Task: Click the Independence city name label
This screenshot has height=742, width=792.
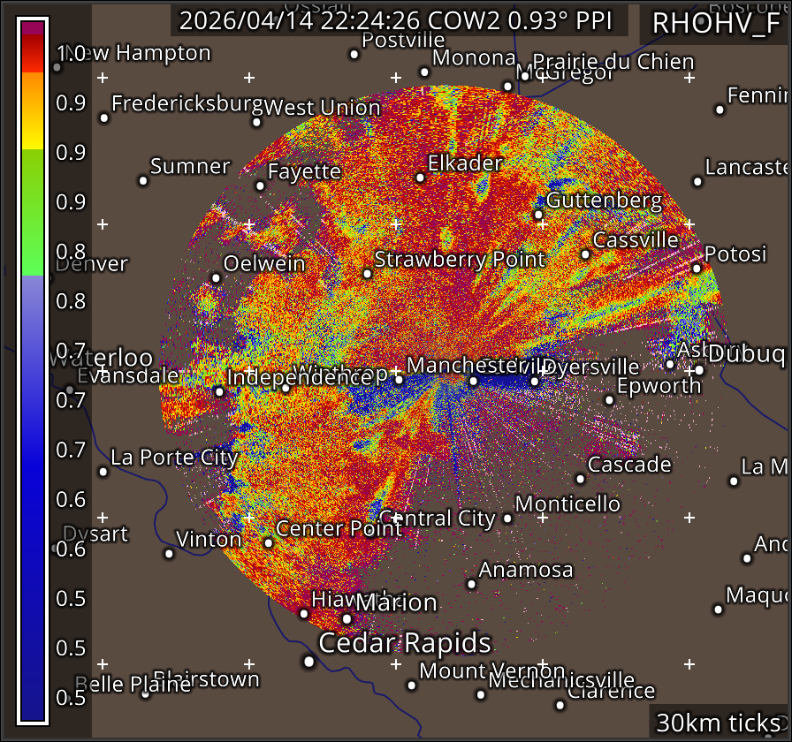Action: 288,377
